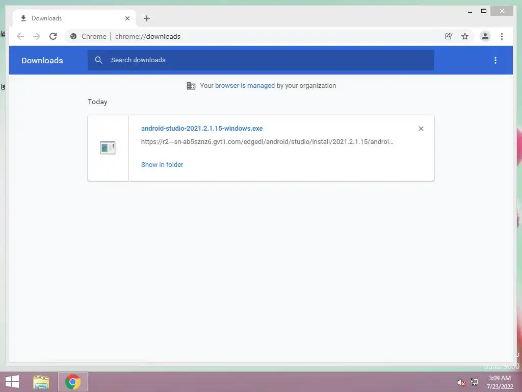Click the browser forward arrow
Screen dimensions: 522x392
point(37,36)
